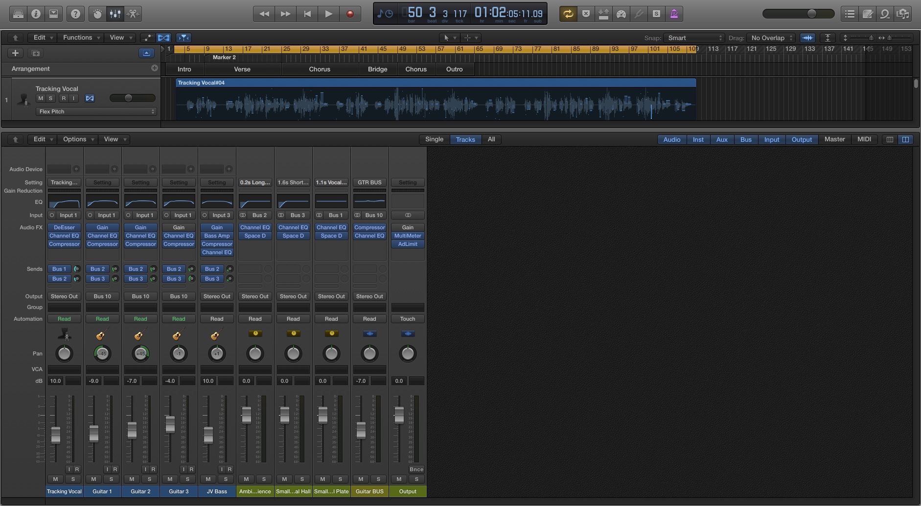The height and width of the screenshot is (506, 921).
Task: Open Guitar 1 output Bus 10 dropdown
Action: 102,296
